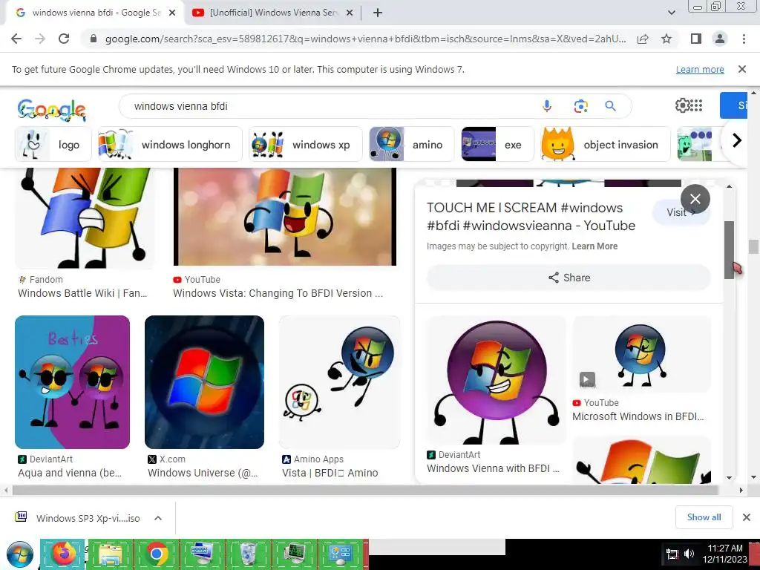
Task: Bookmark this page with the star icon
Action: [x=666, y=39]
